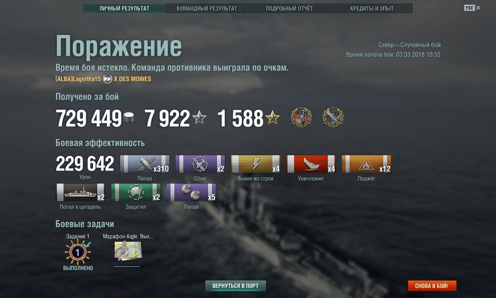Click the green Защитил defended ribbon

(x=136, y=192)
